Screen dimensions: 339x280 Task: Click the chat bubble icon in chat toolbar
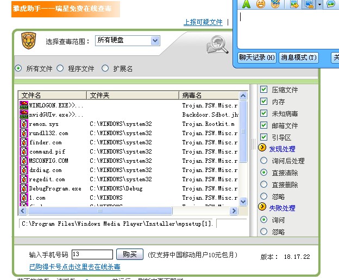pyautogui.click(x=330, y=4)
